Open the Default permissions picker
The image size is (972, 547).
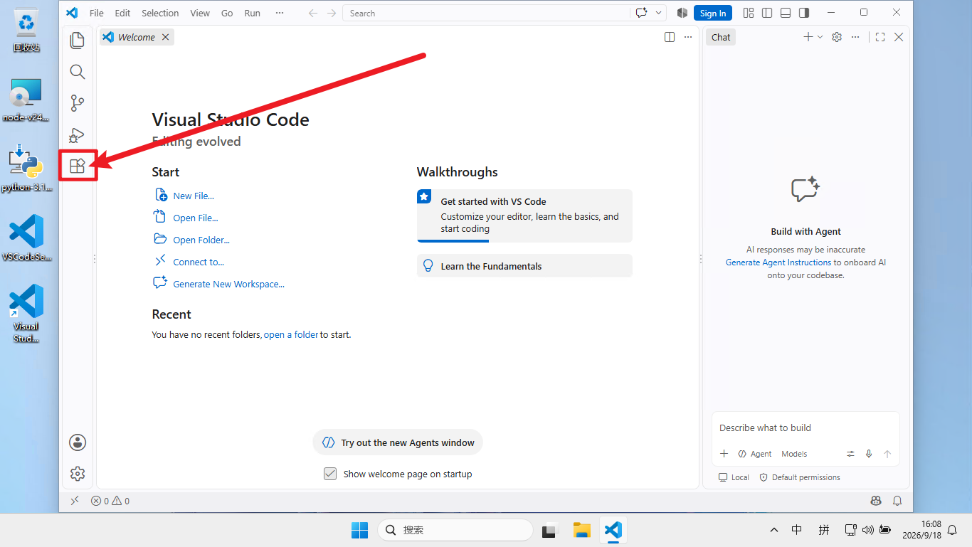click(x=800, y=477)
